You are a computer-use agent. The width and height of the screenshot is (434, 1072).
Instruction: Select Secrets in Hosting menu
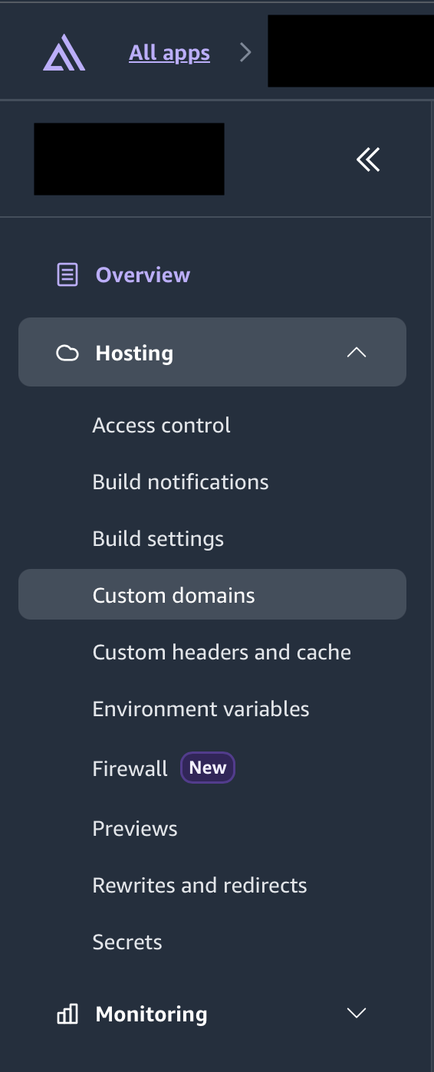(127, 942)
